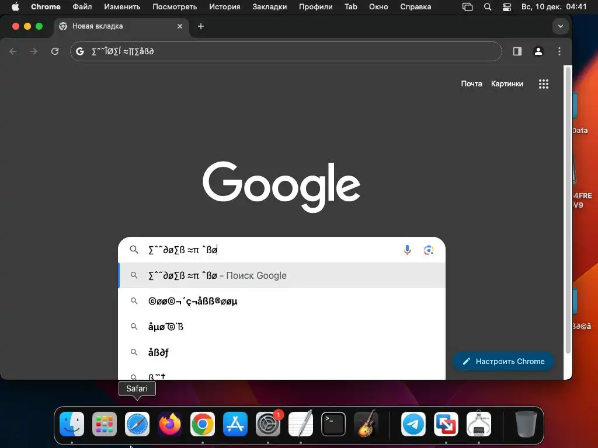Open the Chrome application menu
The image size is (598, 448).
(x=46, y=7)
